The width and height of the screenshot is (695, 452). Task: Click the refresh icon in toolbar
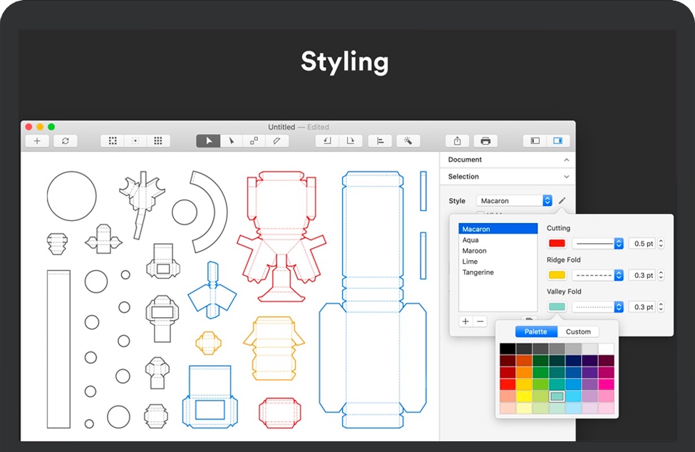[x=65, y=141]
